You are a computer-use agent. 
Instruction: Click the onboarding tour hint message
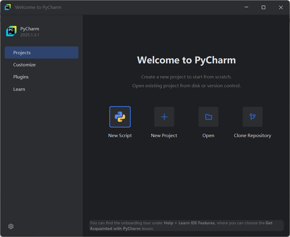click(187, 226)
